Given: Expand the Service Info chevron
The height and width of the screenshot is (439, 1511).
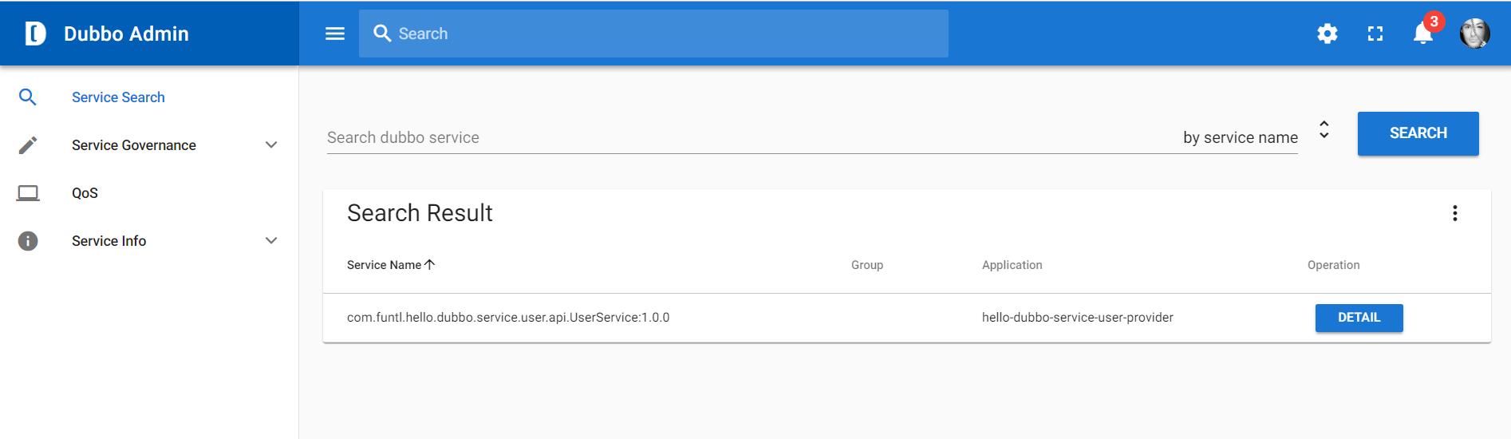Looking at the screenshot, I should [271, 241].
